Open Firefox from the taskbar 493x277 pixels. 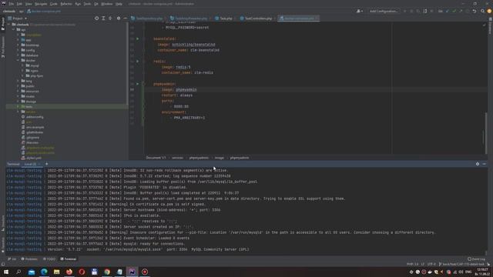[69, 272]
